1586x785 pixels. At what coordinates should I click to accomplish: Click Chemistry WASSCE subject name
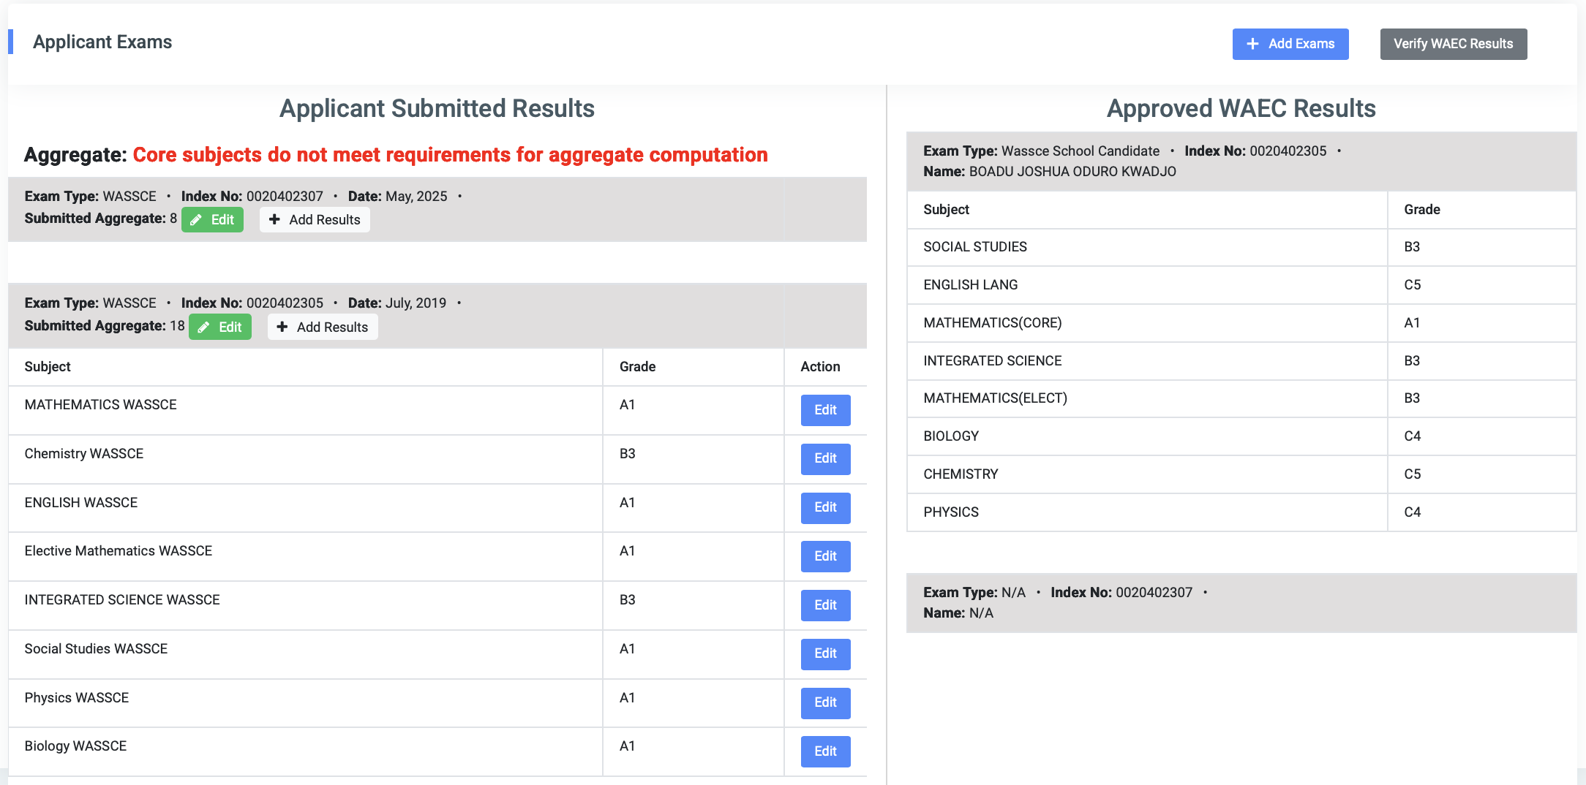[x=84, y=454]
